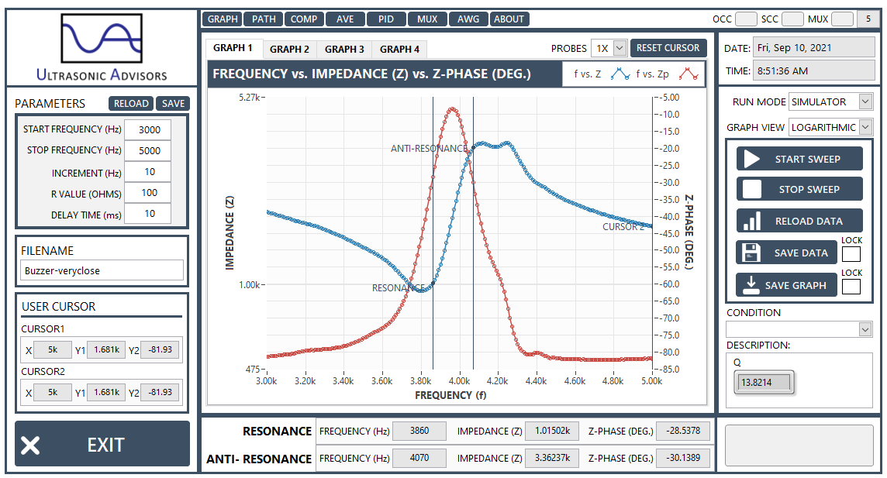Click the Start Frequency field
887x478 pixels.
pyautogui.click(x=147, y=129)
